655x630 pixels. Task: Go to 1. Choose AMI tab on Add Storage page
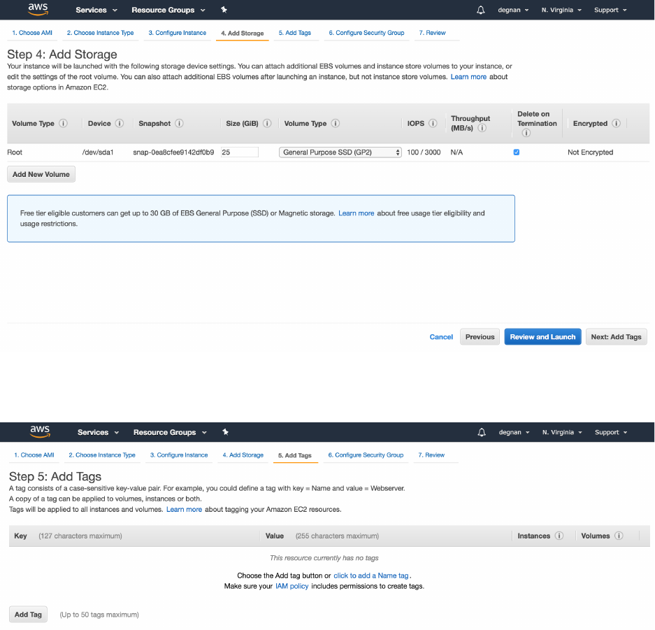point(32,33)
